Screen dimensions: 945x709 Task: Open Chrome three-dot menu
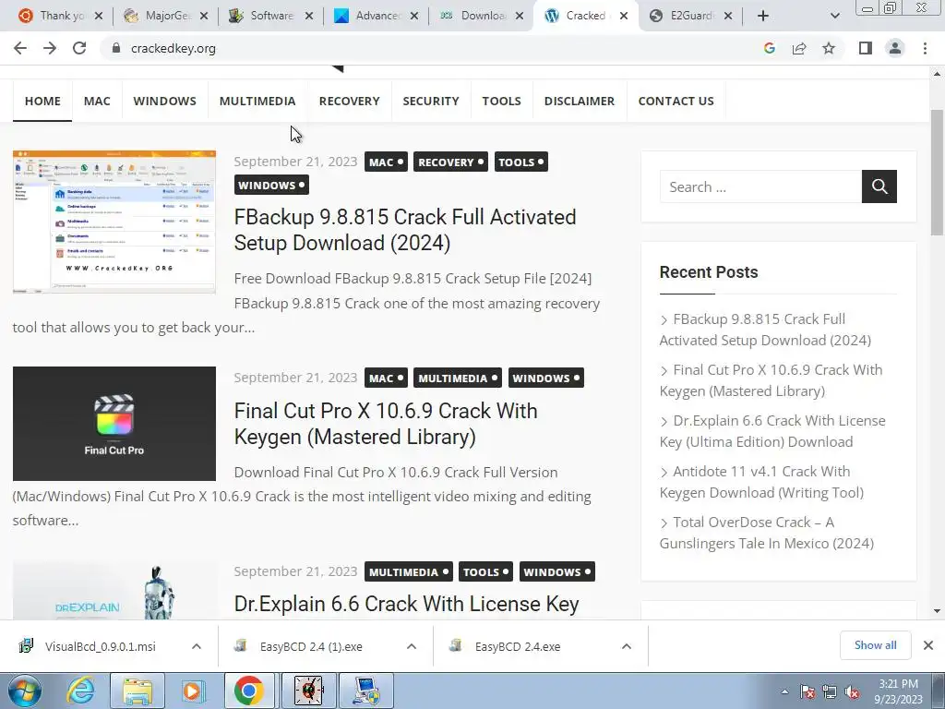coord(925,48)
